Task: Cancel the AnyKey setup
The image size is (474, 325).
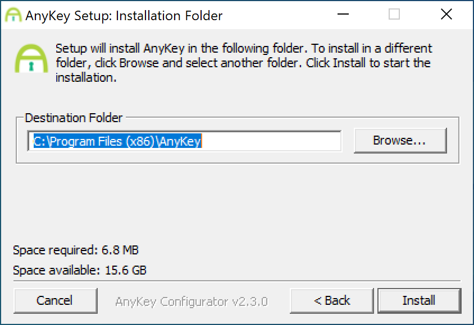Action: [56, 300]
